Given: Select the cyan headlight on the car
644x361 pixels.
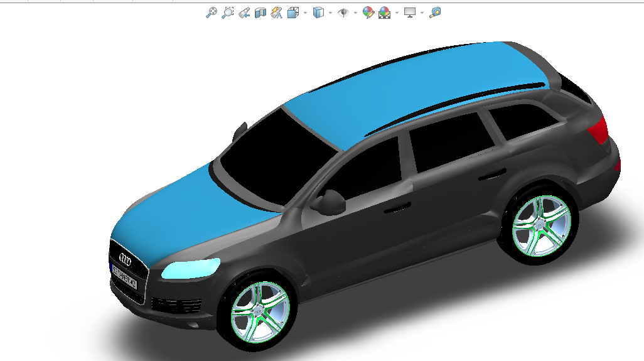Looking at the screenshot, I should coord(191,268).
